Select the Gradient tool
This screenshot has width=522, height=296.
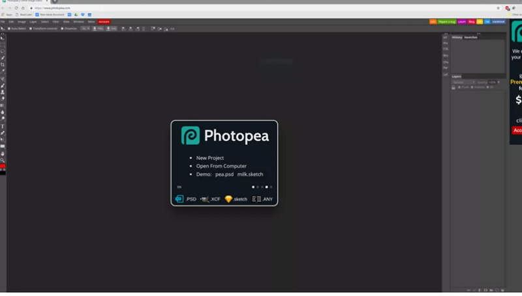click(3, 105)
